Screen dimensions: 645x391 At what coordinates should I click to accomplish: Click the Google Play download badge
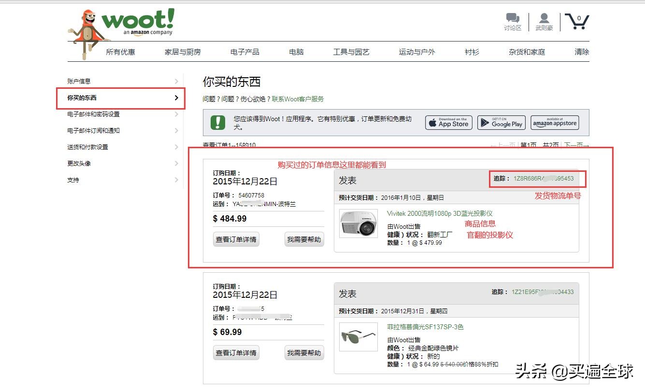tap(501, 123)
